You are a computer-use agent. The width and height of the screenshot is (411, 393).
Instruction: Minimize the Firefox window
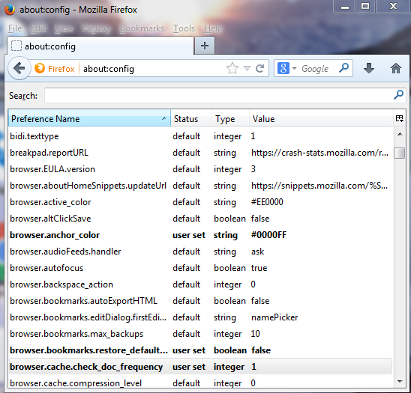345,6
